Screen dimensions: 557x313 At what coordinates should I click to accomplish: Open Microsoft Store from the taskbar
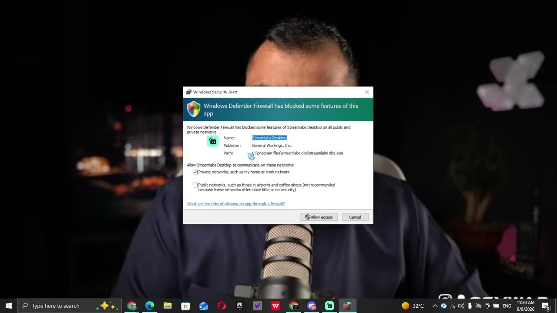(x=185, y=306)
